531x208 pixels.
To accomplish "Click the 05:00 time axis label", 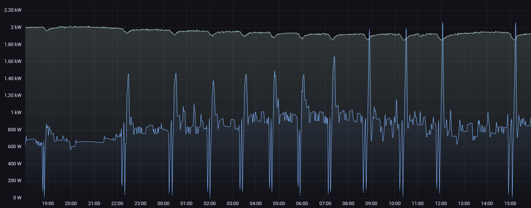I will (x=279, y=204).
